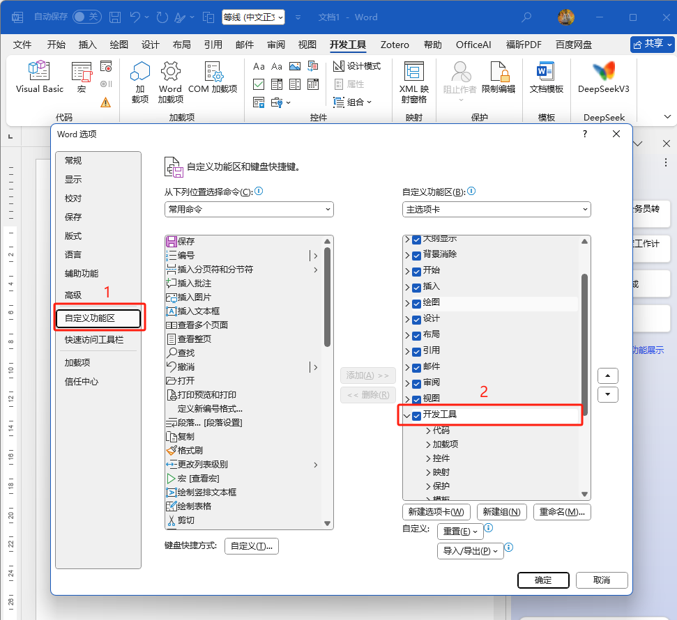Viewport: 677px width, 620px height.
Task: Switch to 引用 ribbon tab
Action: [x=213, y=45]
